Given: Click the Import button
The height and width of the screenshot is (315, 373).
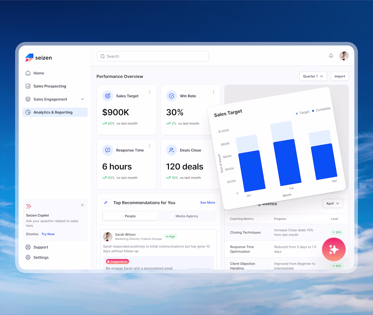Looking at the screenshot, I should (340, 76).
